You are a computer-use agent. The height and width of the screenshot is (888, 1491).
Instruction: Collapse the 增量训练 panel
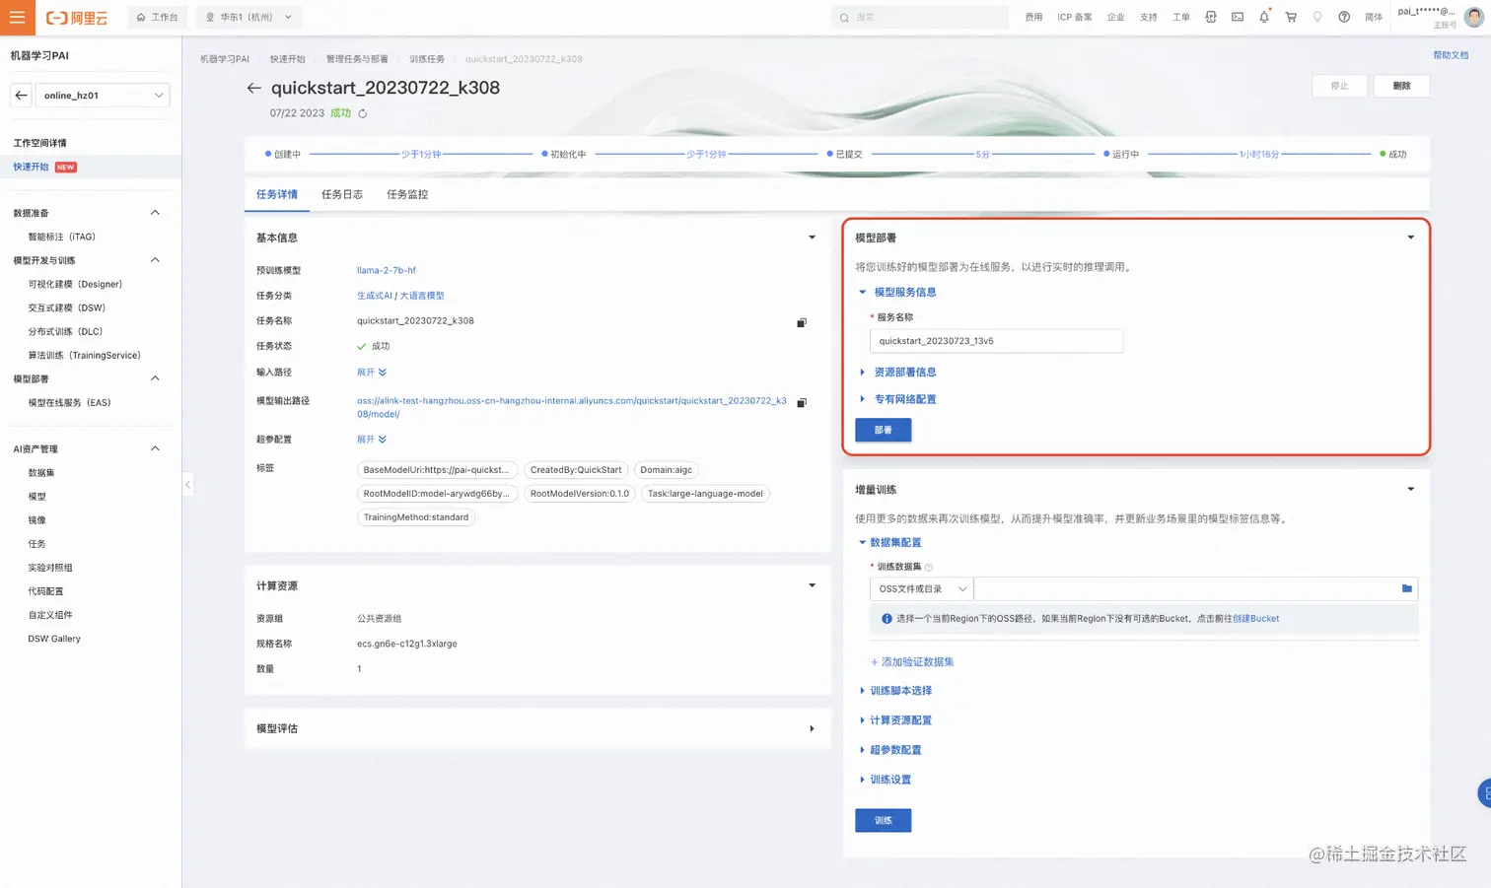click(x=1411, y=490)
